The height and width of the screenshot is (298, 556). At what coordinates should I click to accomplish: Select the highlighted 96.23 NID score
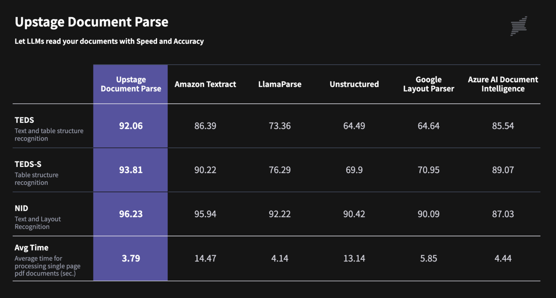click(131, 214)
